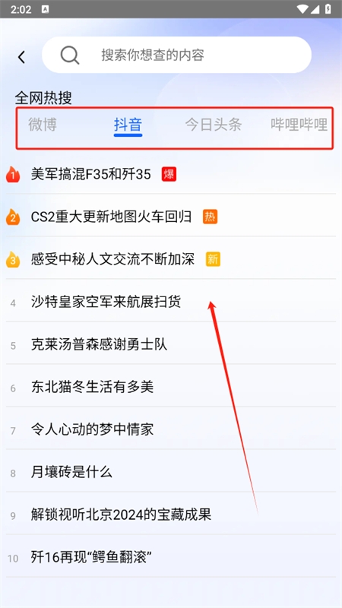Select the 抖音 tab
342x608 pixels.
coord(128,125)
